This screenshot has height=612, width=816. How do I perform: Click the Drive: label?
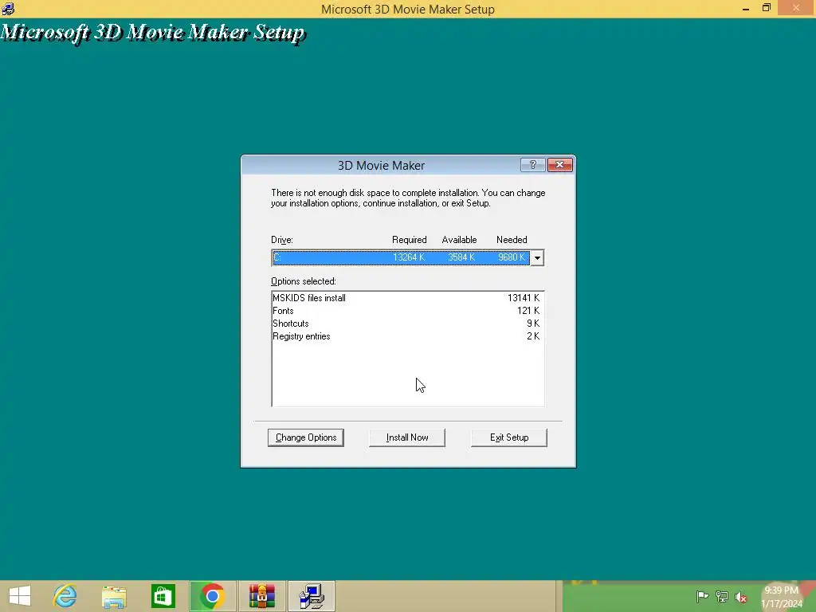(282, 240)
